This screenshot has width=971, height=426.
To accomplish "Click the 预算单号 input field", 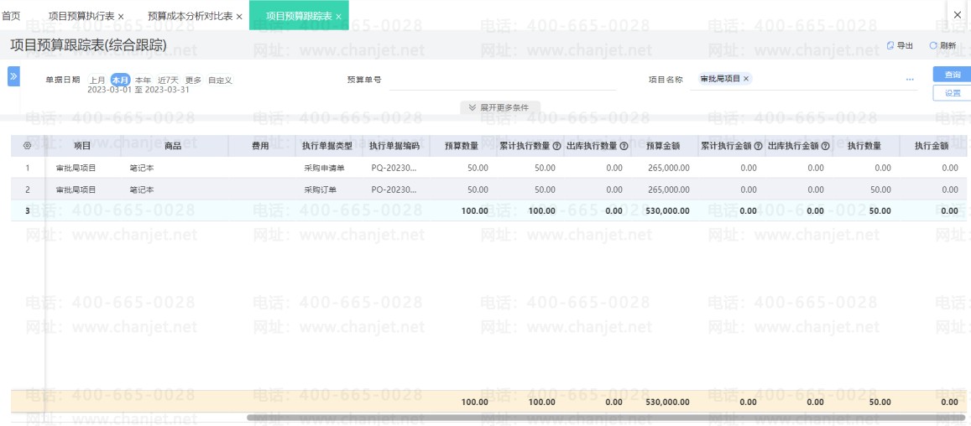I will (x=502, y=80).
